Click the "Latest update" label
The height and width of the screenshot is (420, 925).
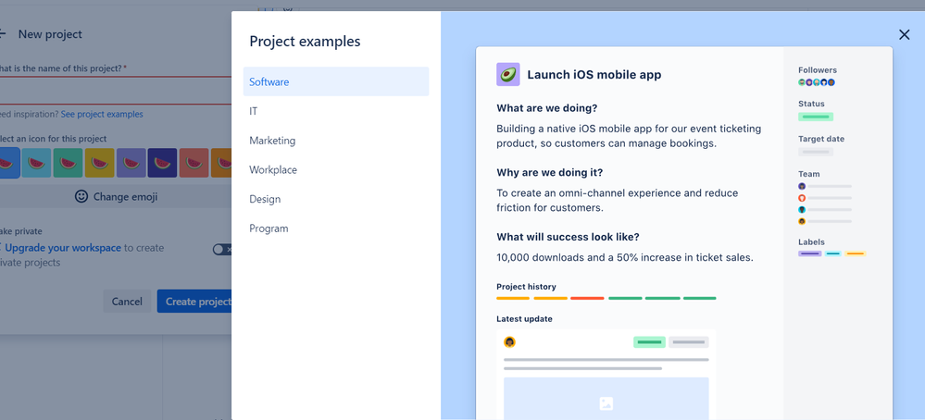(524, 318)
